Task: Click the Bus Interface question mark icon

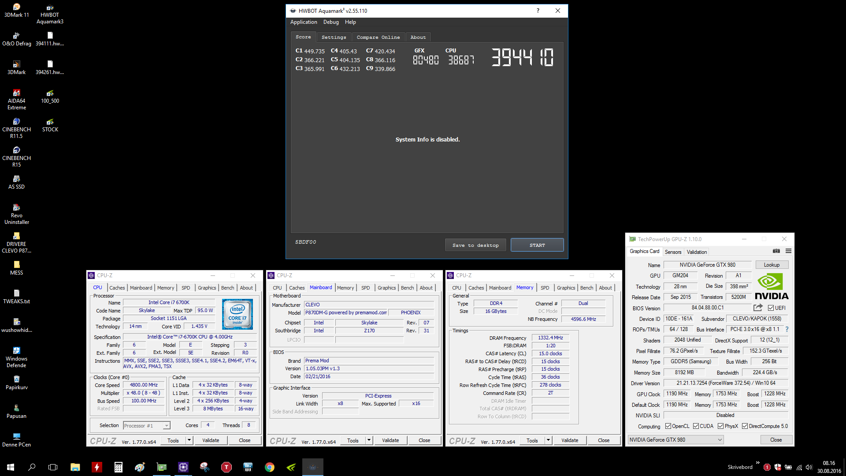Action: pos(787,329)
